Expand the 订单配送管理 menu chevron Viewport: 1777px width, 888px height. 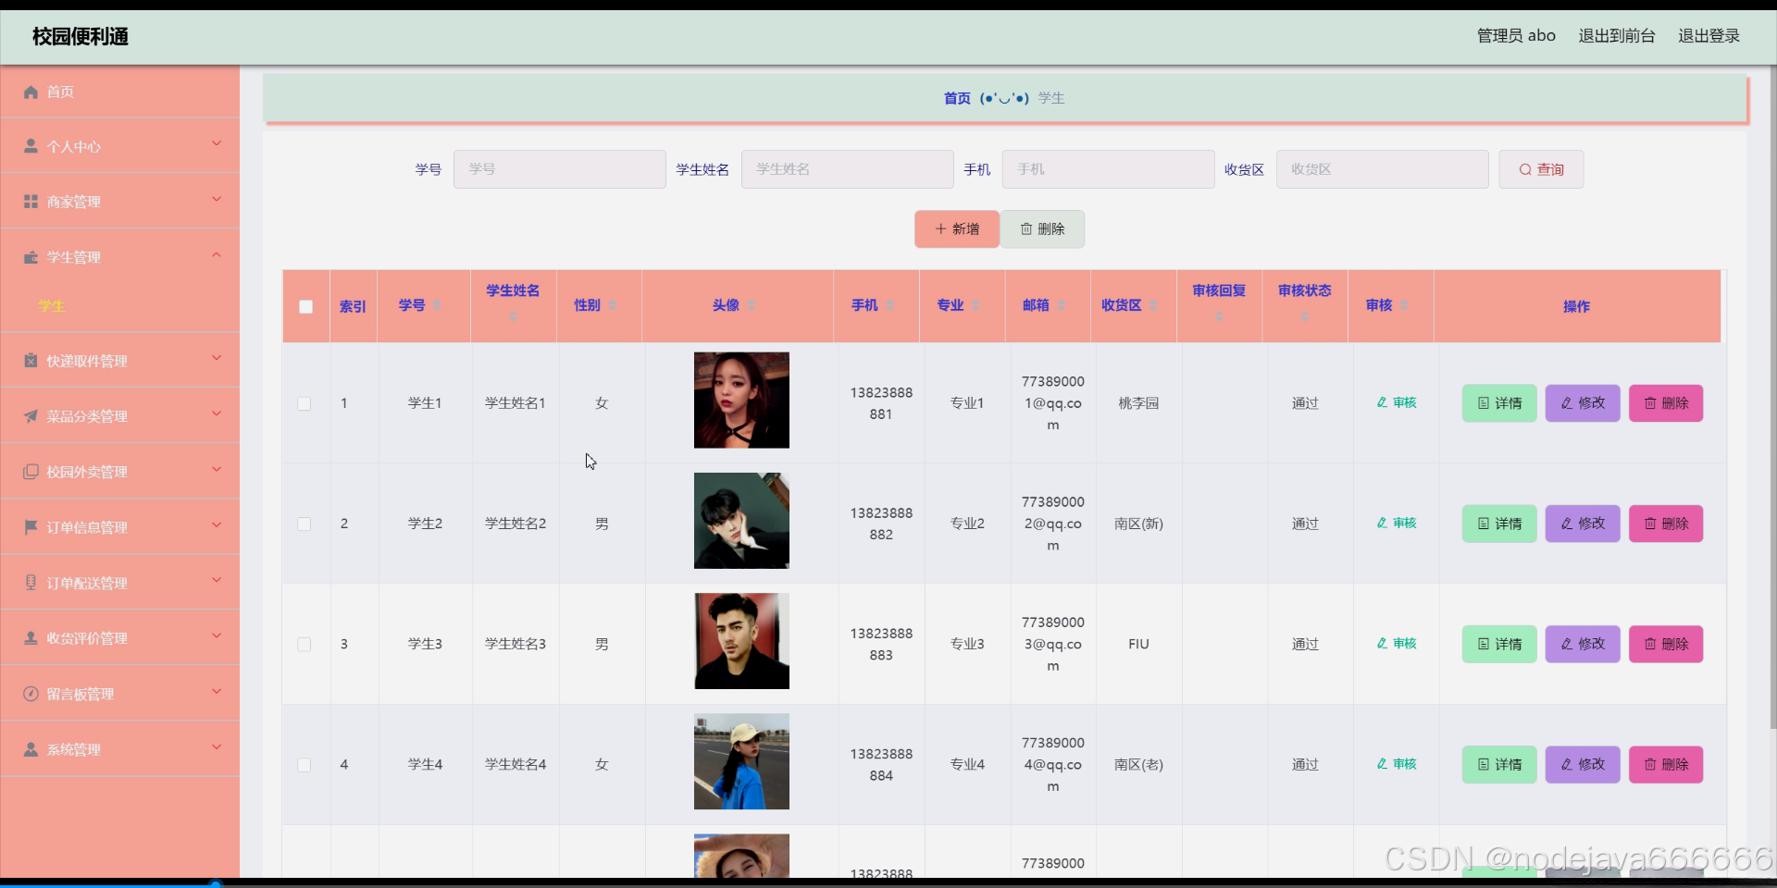(217, 580)
